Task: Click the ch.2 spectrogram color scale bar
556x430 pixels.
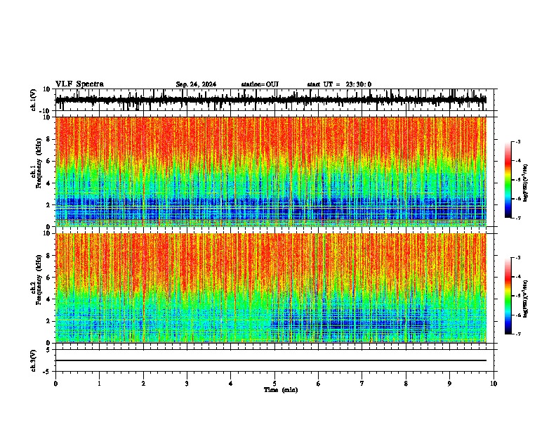Action: (508, 296)
